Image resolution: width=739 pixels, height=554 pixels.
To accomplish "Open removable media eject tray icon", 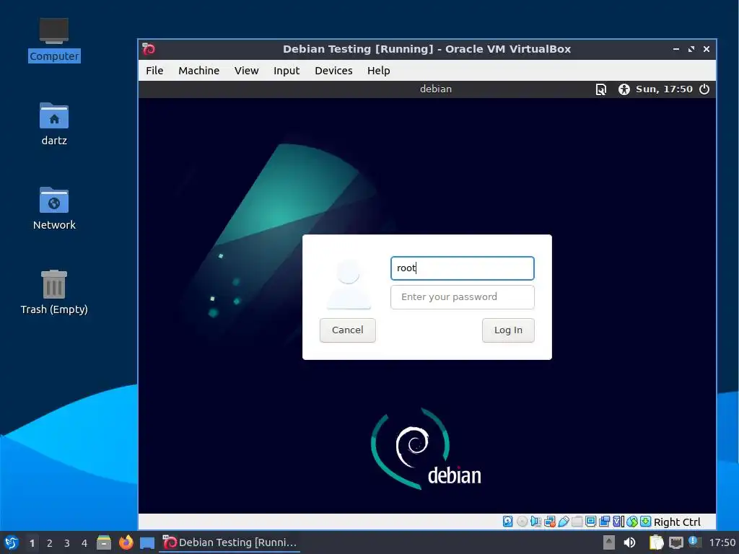I will [x=609, y=542].
